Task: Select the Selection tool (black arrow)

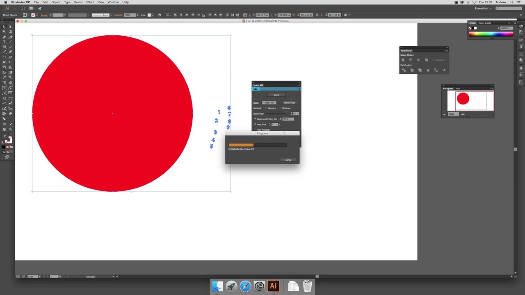Action: 5,27
